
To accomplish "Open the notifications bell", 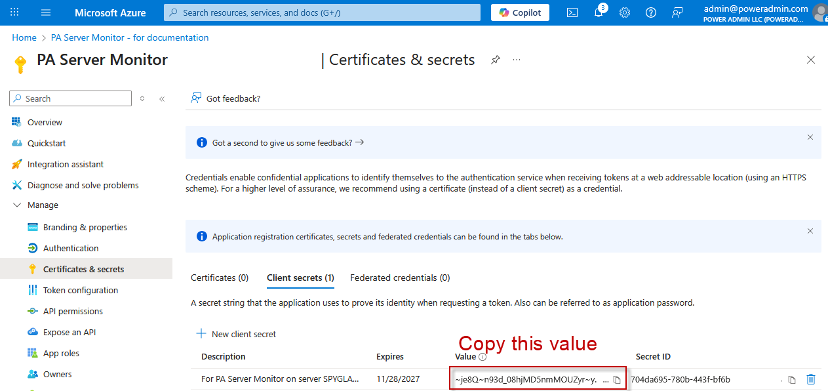I will (599, 12).
